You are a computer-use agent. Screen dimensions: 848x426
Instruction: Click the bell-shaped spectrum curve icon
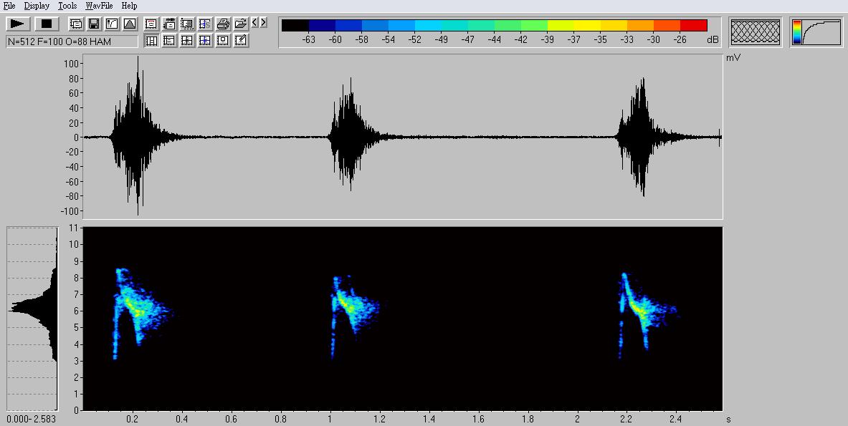pyautogui.click(x=129, y=24)
